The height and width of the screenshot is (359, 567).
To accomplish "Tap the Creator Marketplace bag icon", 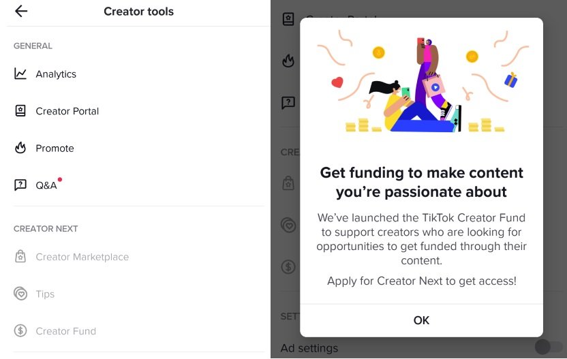I will (x=20, y=256).
